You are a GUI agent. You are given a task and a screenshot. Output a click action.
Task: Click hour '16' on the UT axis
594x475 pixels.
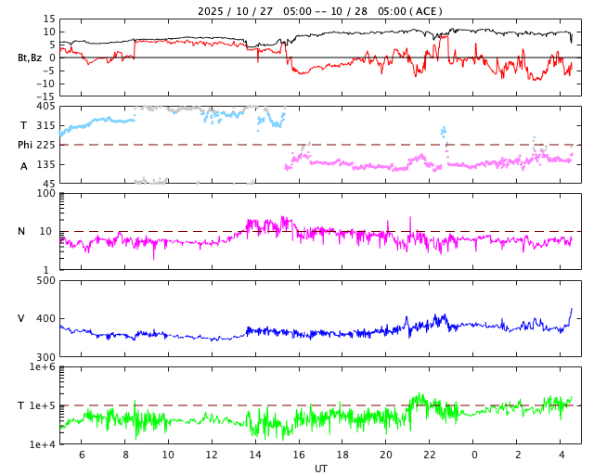click(299, 455)
